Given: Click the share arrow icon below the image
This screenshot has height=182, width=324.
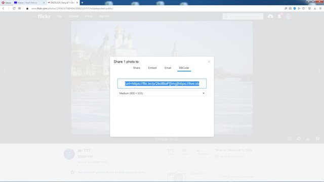Looking at the screenshot, I should pyautogui.click(x=299, y=139).
